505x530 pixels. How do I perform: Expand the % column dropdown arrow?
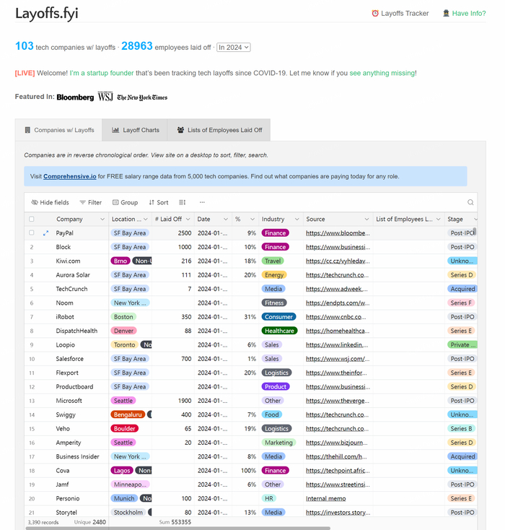point(252,219)
